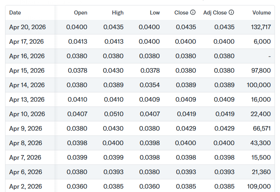Click the Date column header
The image size is (280, 192).
(15, 13)
